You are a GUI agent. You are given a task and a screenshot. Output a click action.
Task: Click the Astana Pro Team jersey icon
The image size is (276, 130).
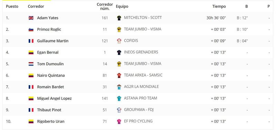click(x=119, y=98)
